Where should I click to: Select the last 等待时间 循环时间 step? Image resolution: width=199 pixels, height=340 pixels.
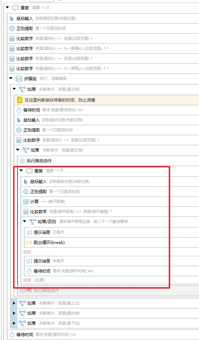click(103, 334)
